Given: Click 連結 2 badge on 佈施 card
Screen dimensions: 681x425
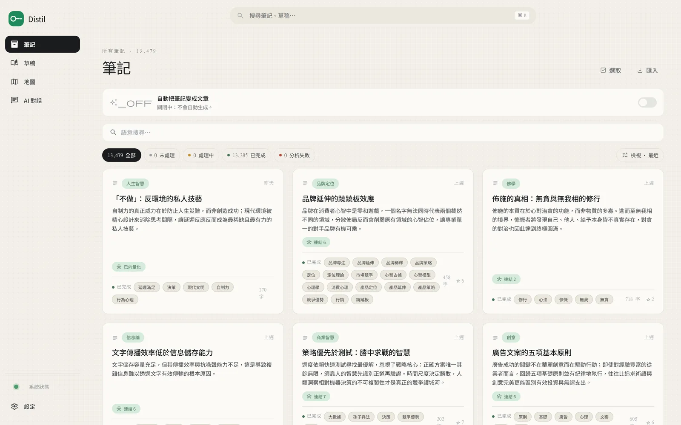Looking at the screenshot, I should pos(506,279).
